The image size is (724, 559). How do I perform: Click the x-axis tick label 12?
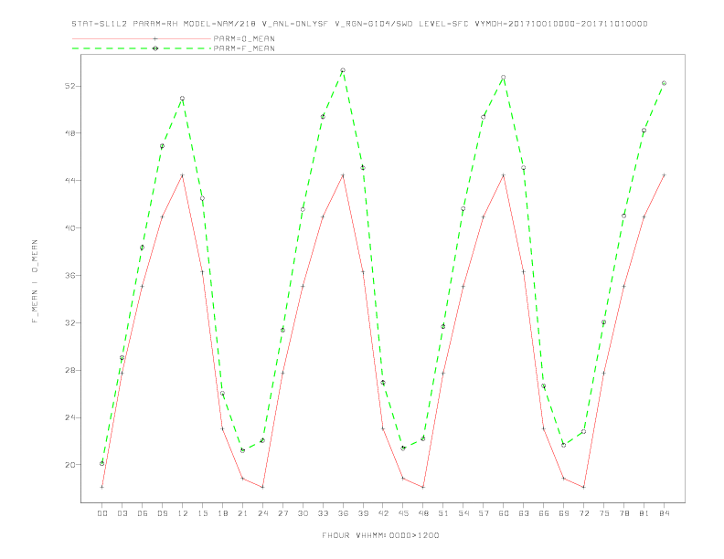coord(183,513)
